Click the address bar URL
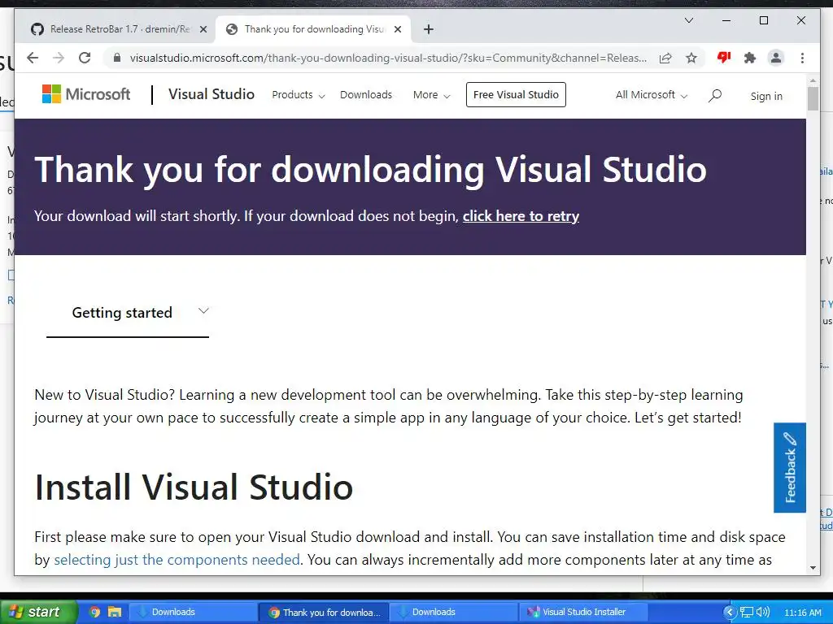Screen dimensions: 833x624 point(388,58)
